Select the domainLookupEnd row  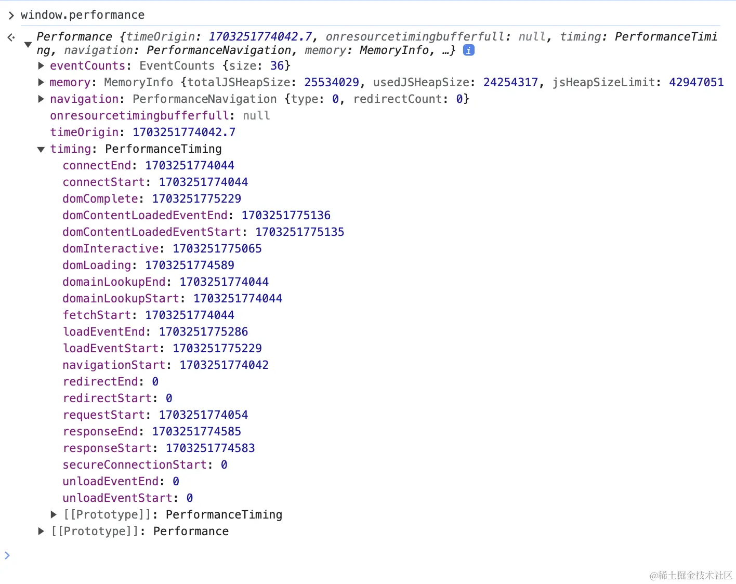click(166, 282)
